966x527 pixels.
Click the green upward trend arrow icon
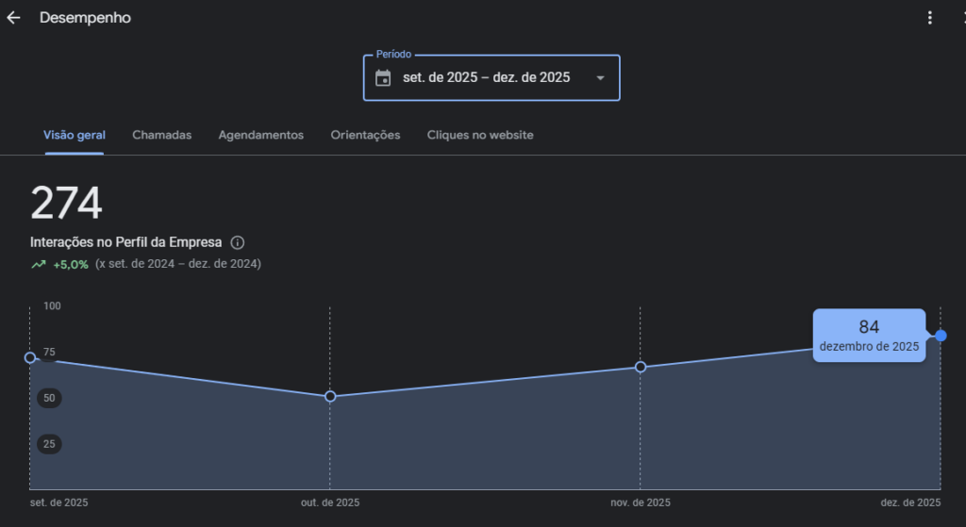pyautogui.click(x=39, y=265)
